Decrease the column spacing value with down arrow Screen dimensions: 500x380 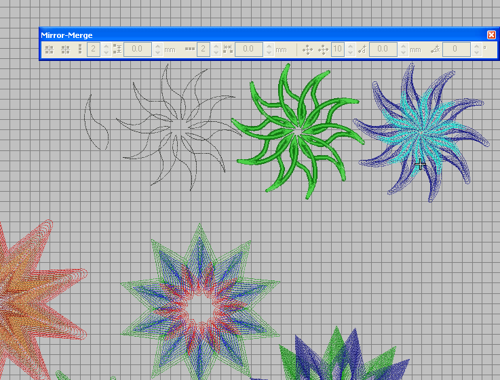pos(268,53)
